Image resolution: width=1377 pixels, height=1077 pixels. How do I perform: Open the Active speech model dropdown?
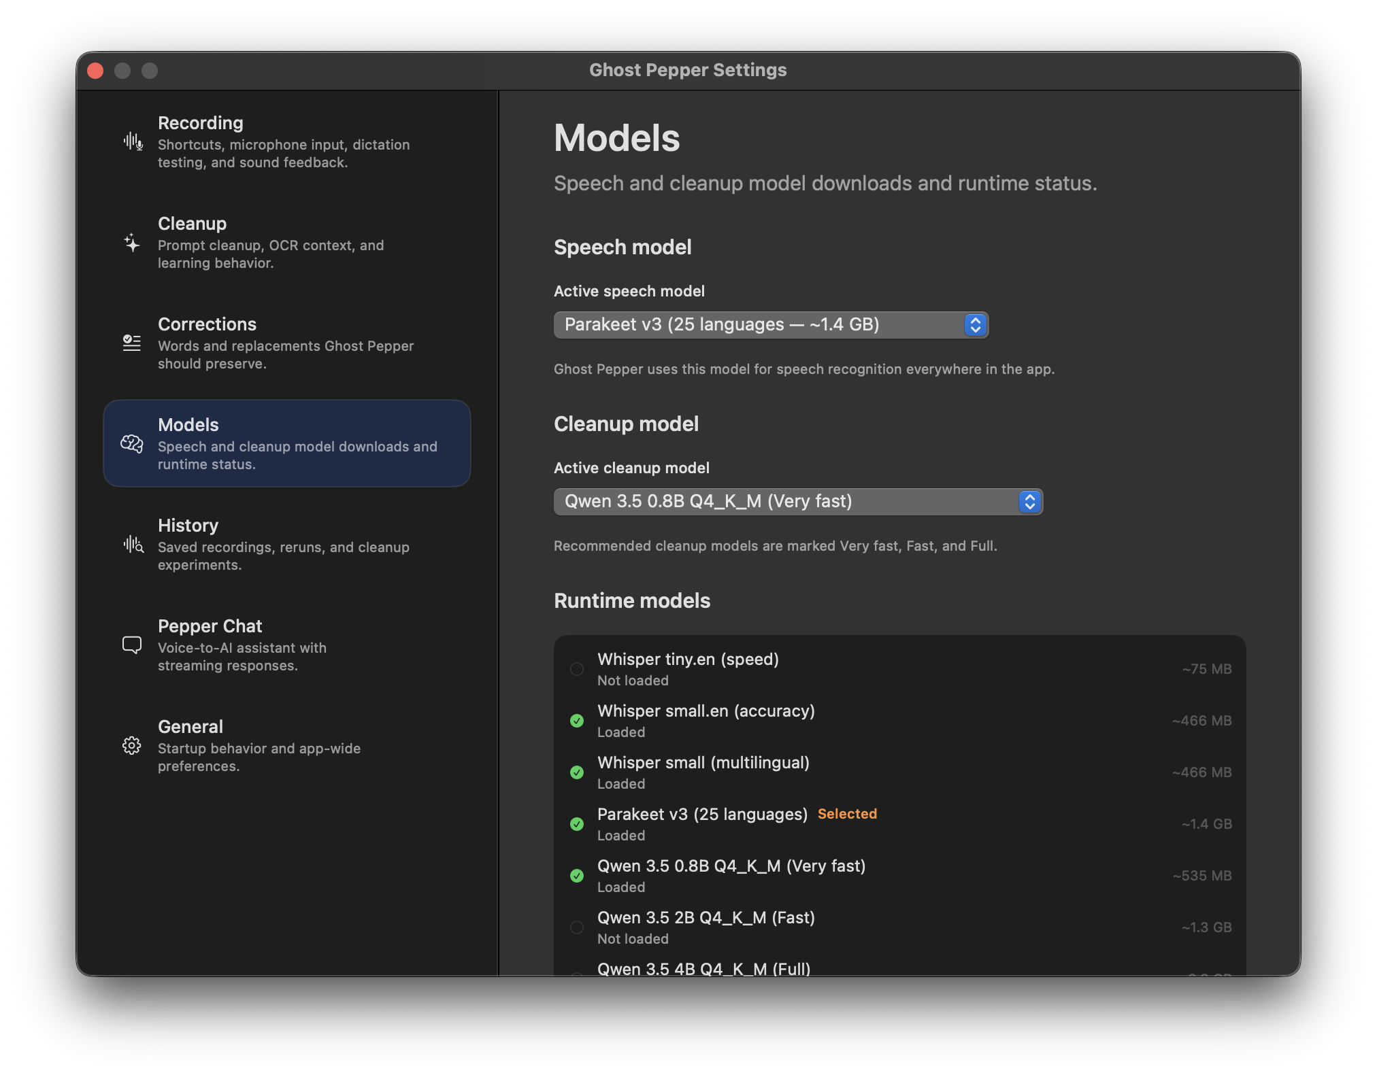(771, 325)
